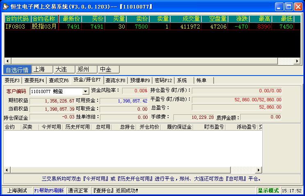Image resolution: width=305 pixels, height=196 pixels.
Task: Click the 当前权益 value 1,398,857.39
Action: click(52, 109)
